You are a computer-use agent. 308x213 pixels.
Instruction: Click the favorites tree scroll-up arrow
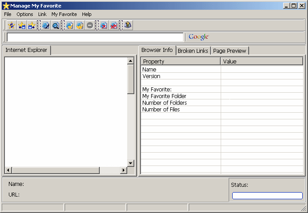pyautogui.click(x=130, y=61)
